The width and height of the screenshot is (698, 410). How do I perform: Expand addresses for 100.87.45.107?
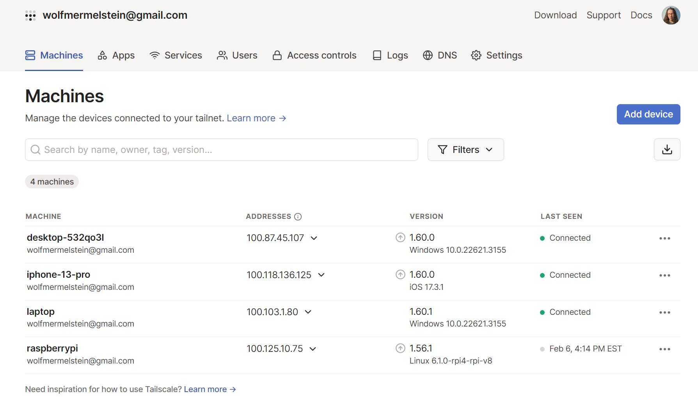(x=314, y=238)
